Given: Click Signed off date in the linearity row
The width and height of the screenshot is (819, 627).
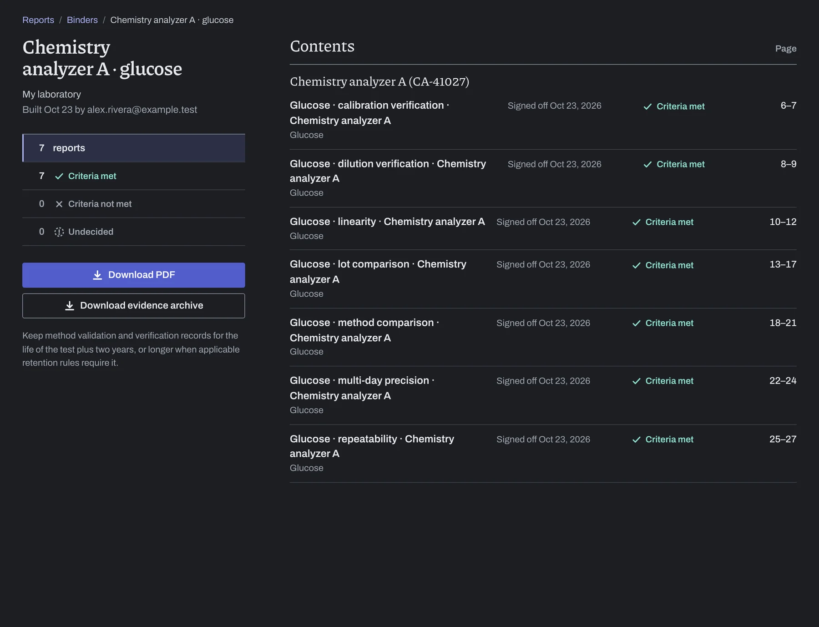Looking at the screenshot, I should pyautogui.click(x=543, y=222).
